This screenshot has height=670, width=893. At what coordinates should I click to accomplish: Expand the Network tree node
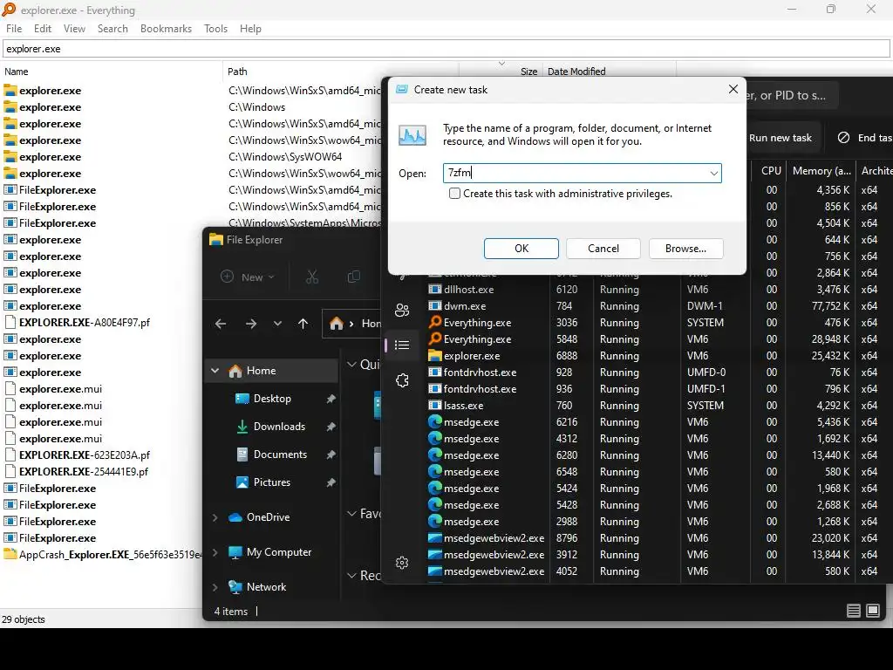pos(215,587)
